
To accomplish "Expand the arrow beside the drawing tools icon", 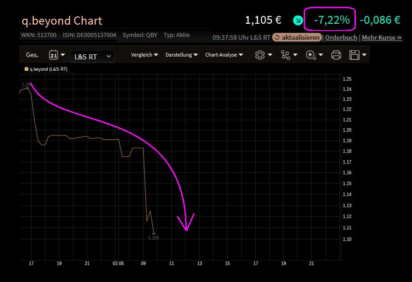I will coord(295,55).
